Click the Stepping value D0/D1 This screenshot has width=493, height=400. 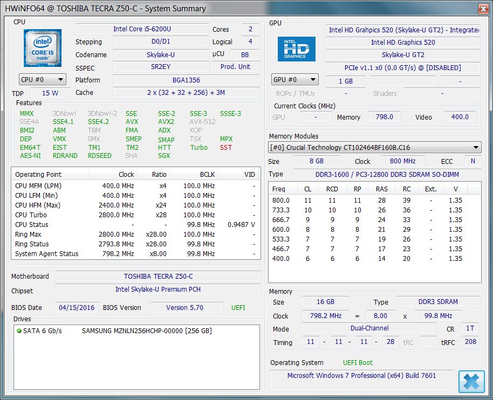pos(161,42)
